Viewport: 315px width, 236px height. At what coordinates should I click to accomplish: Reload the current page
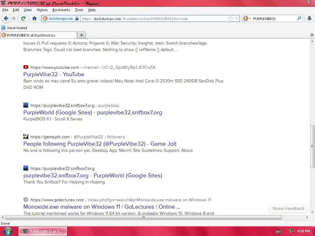23,19
